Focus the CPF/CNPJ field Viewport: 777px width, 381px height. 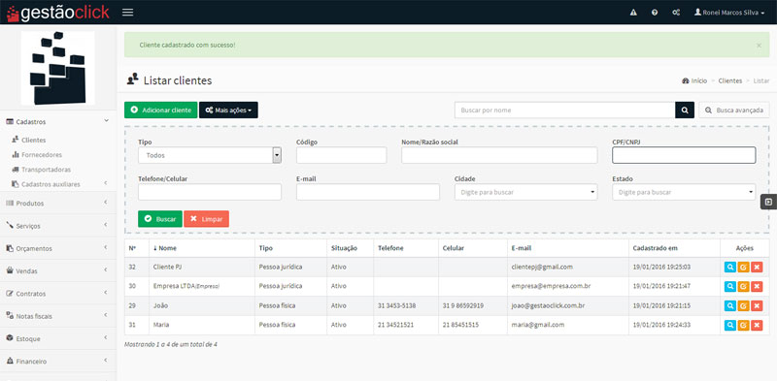684,155
